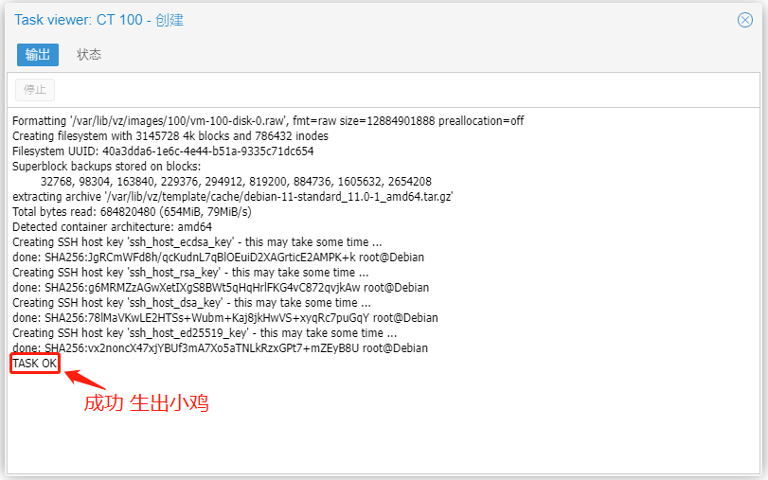
Task: Click 'Superblock backups stored on blocks' line
Action: pos(106,167)
